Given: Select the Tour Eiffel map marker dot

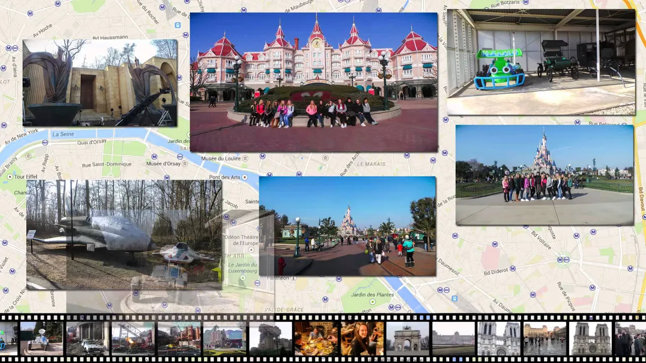Looking at the screenshot, I should (x=10, y=177).
